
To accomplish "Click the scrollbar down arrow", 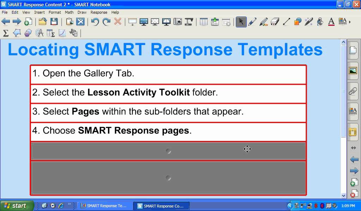I will 343,196.
